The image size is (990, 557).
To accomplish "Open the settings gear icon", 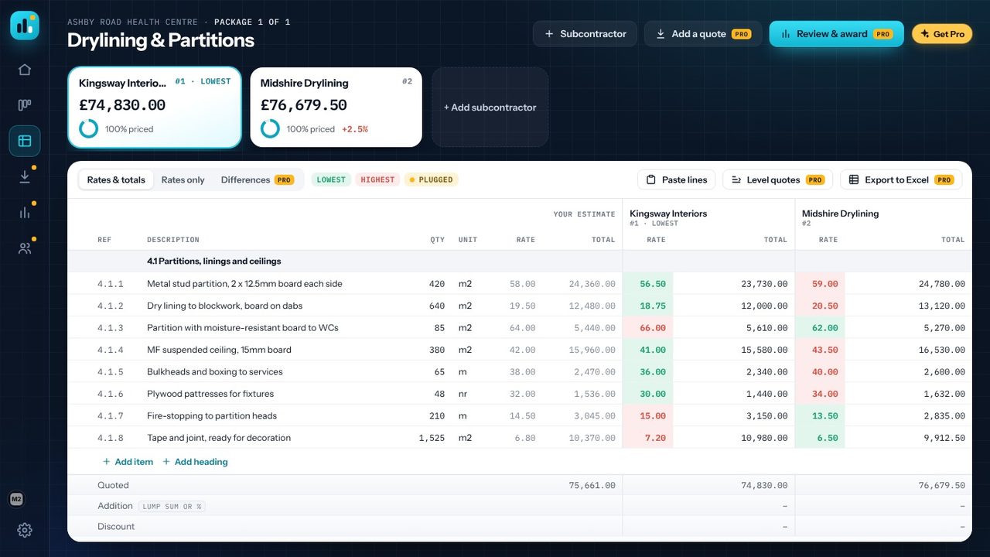I will click(x=25, y=530).
